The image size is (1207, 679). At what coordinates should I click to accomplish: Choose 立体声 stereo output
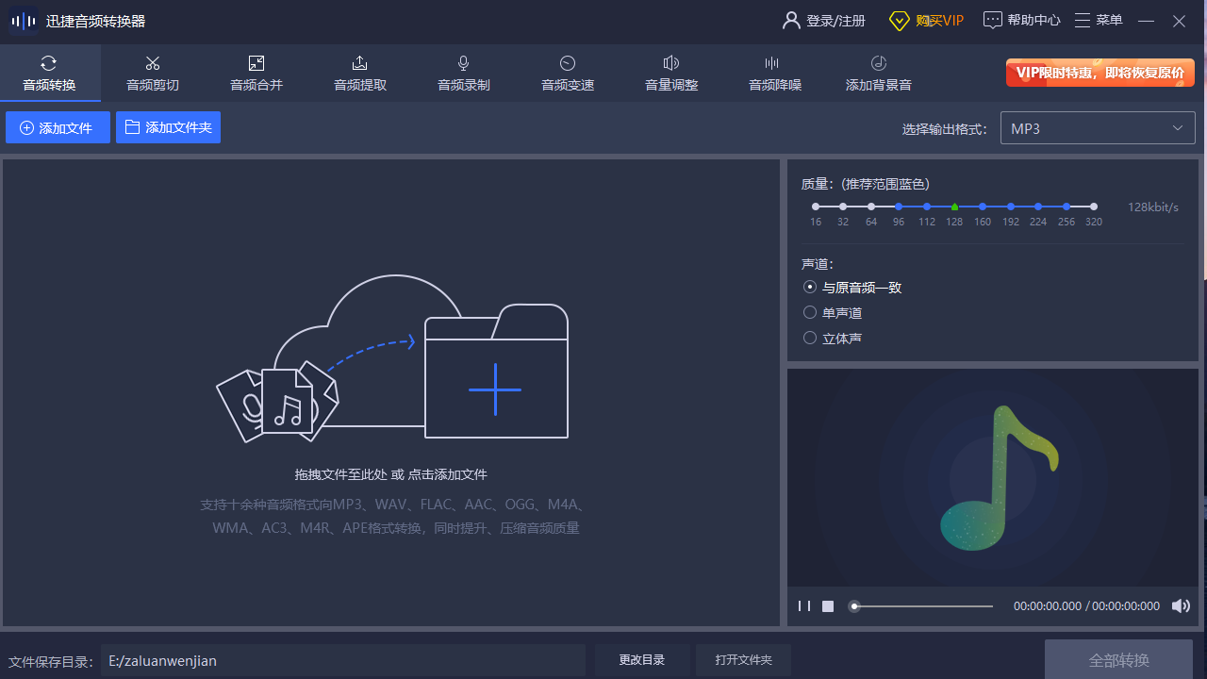[809, 338]
